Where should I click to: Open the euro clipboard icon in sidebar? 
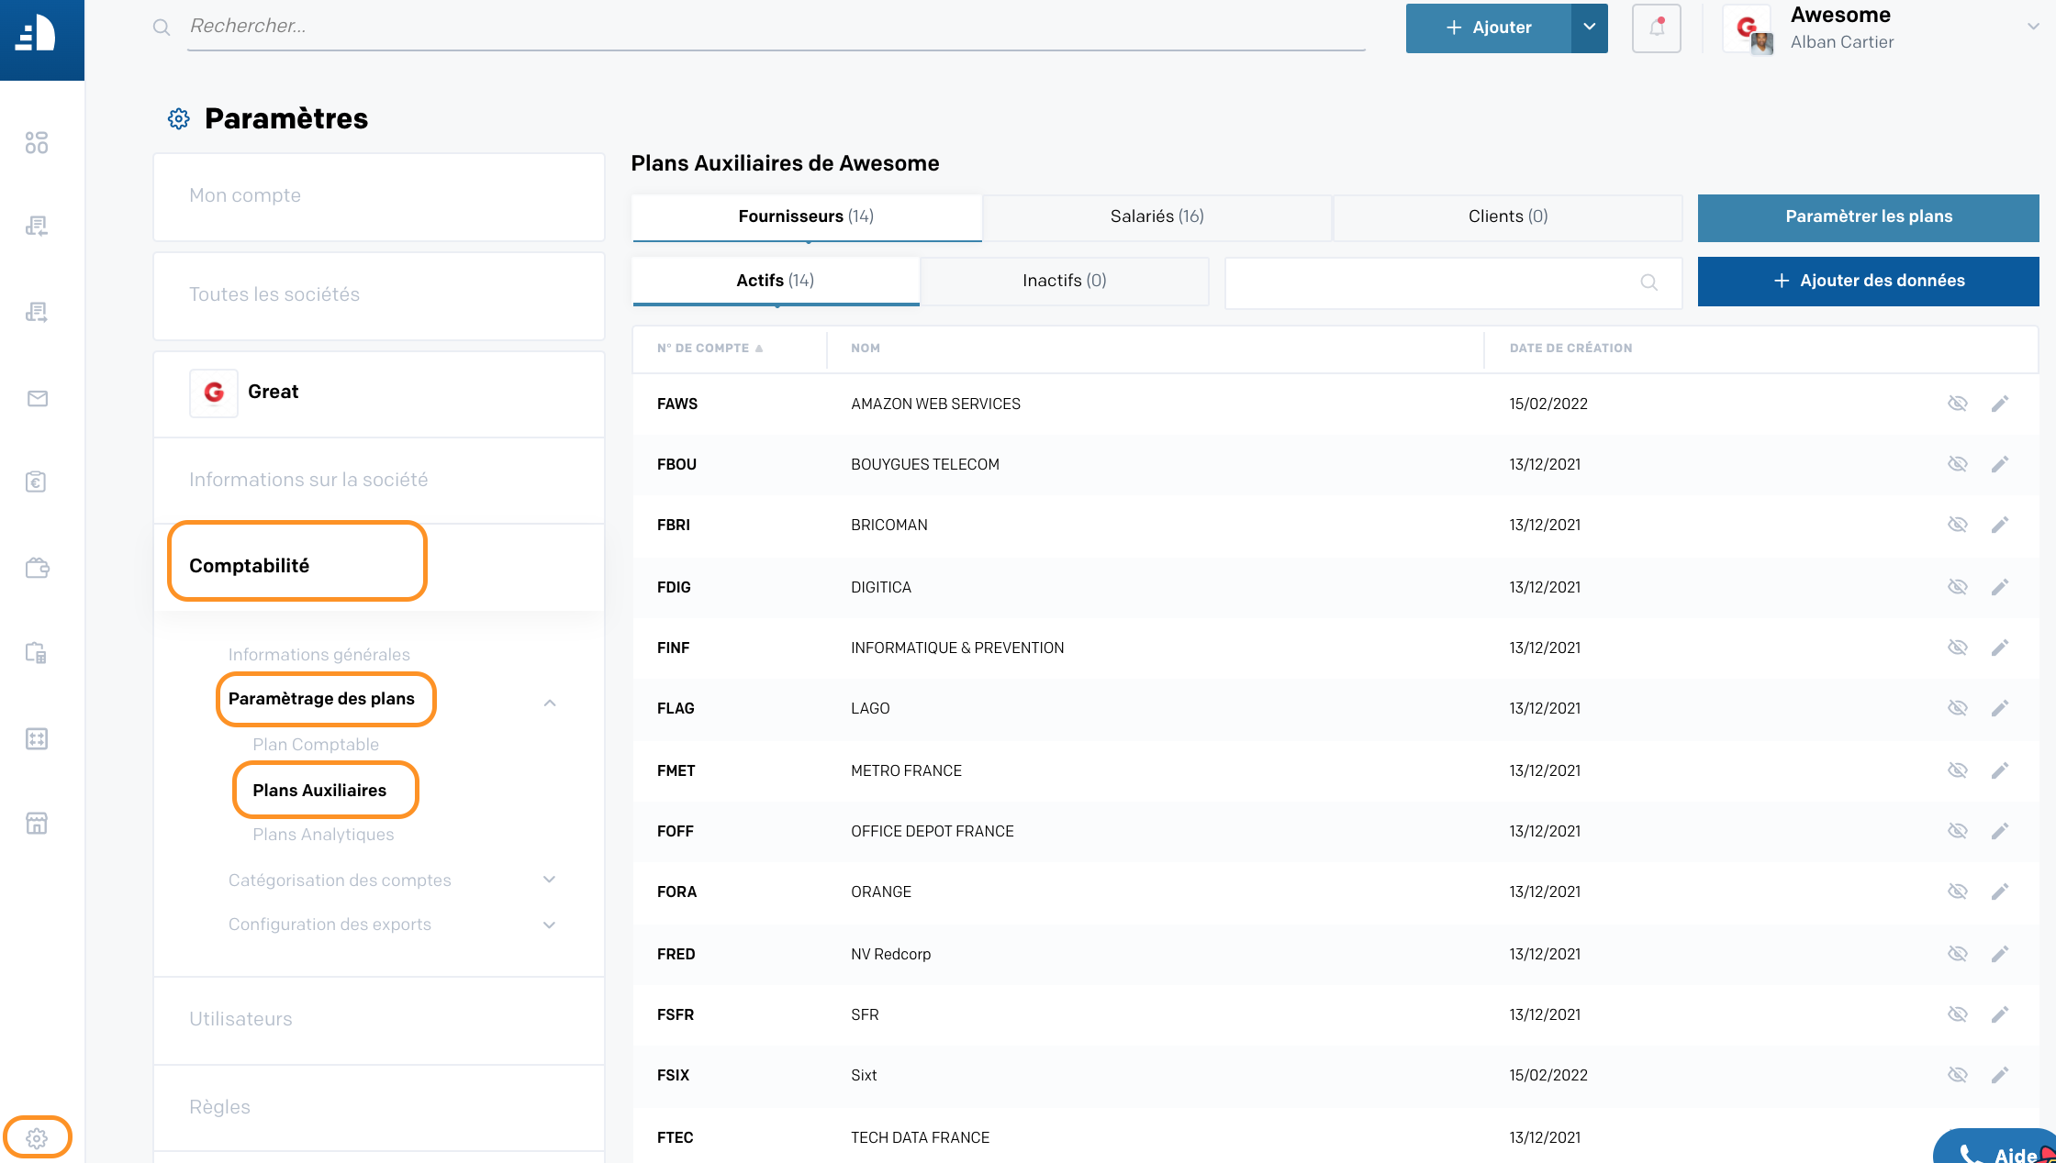click(37, 482)
